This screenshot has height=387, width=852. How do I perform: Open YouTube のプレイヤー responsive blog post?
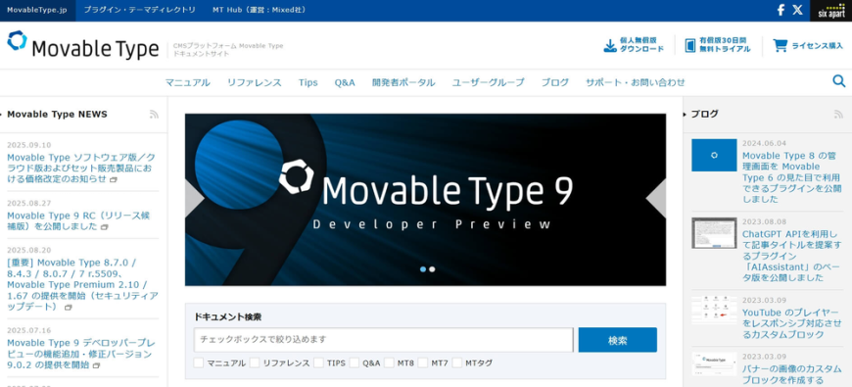click(x=790, y=323)
